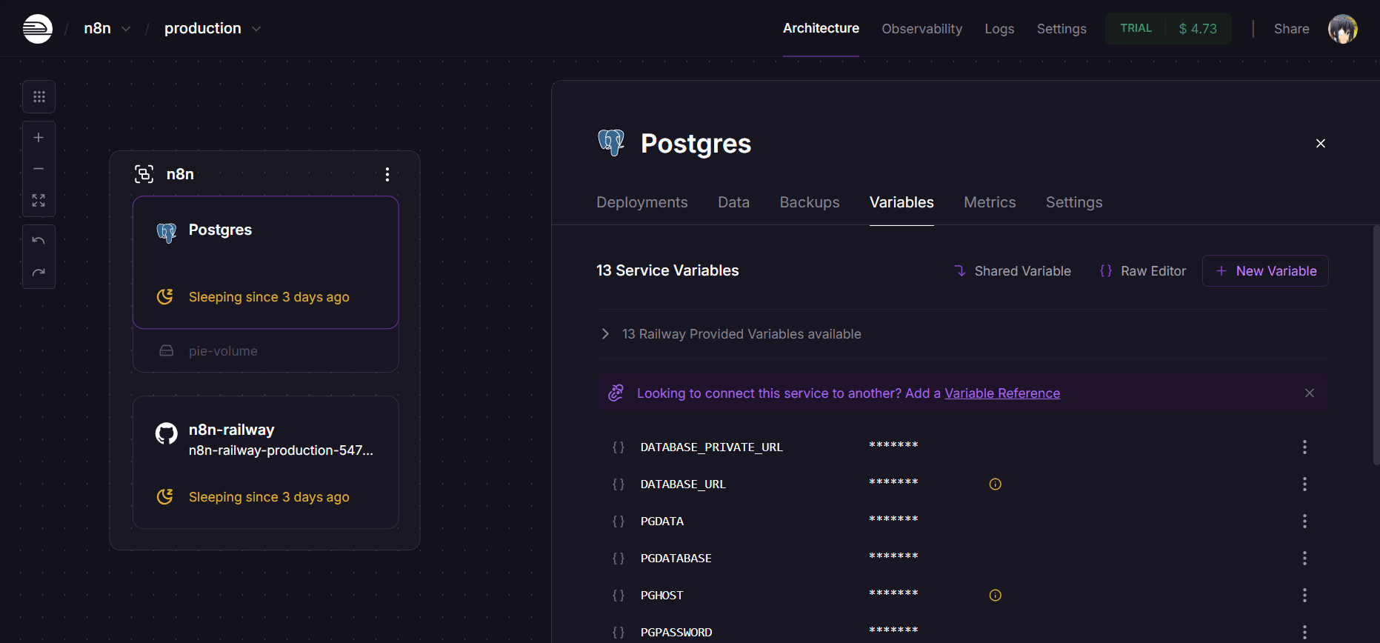Open PGPASSWORD row options menu
Screen dimensions: 1380x643
(x=1304, y=632)
